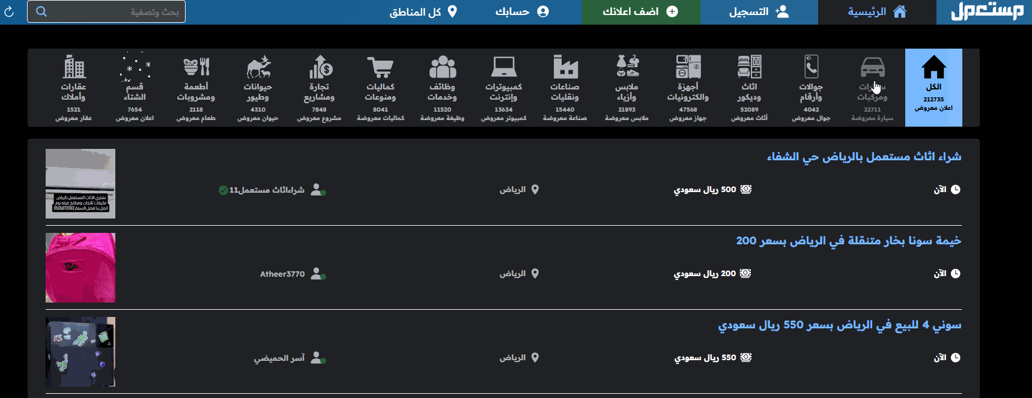Open the pink sauna tent ad thumbnail
This screenshot has height=398, width=1032.
(80, 268)
